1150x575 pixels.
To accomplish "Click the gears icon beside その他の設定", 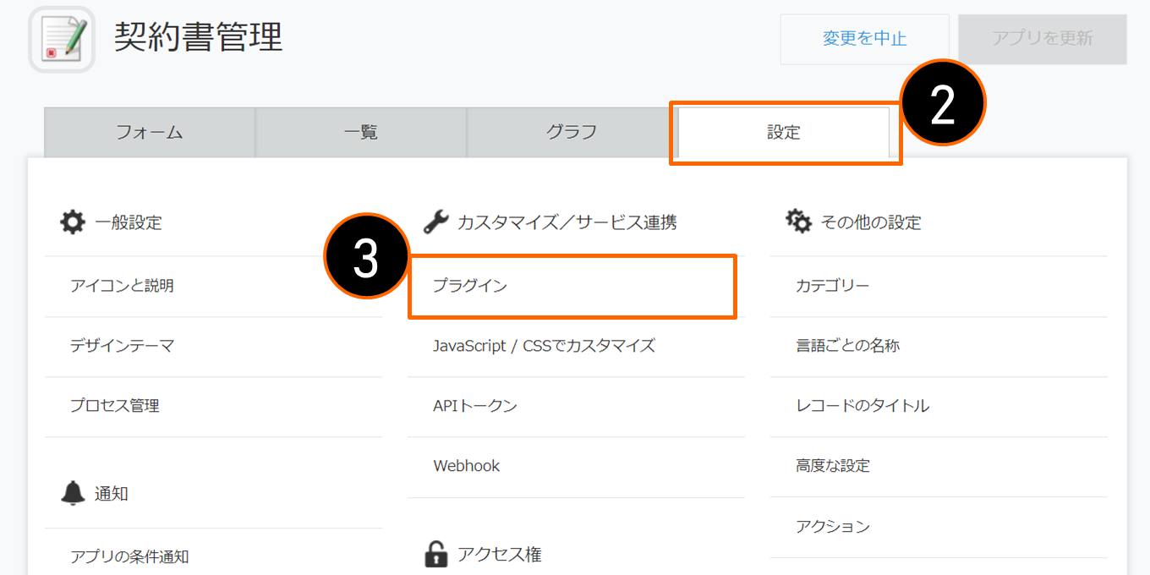I will click(x=798, y=222).
